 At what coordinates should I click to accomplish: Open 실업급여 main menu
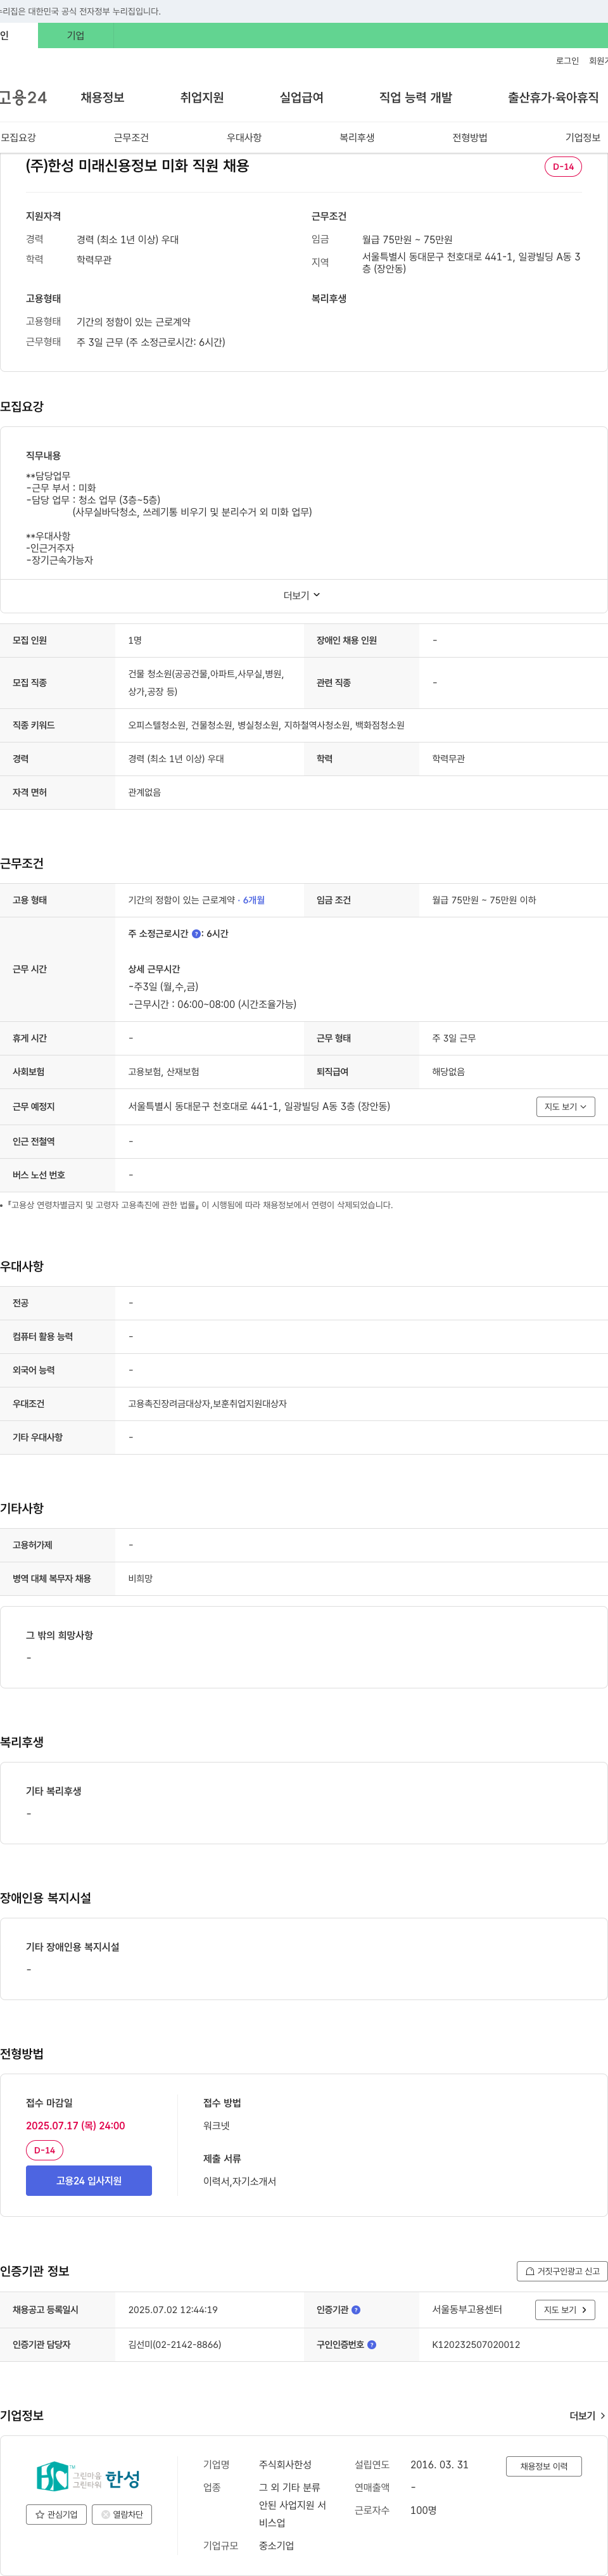tap(301, 97)
